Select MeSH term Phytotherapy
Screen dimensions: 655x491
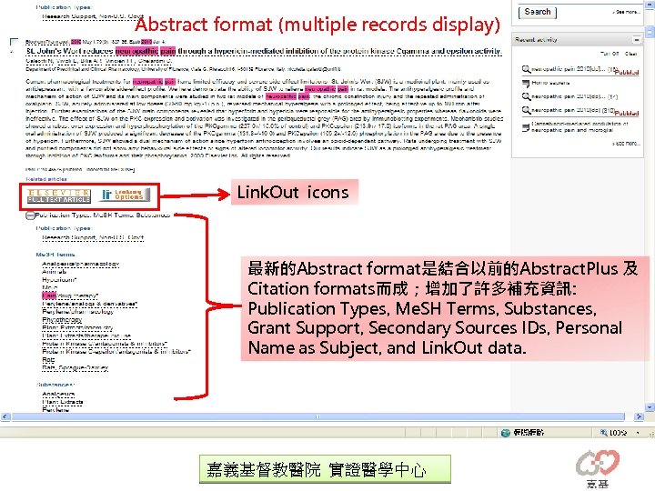click(x=62, y=319)
